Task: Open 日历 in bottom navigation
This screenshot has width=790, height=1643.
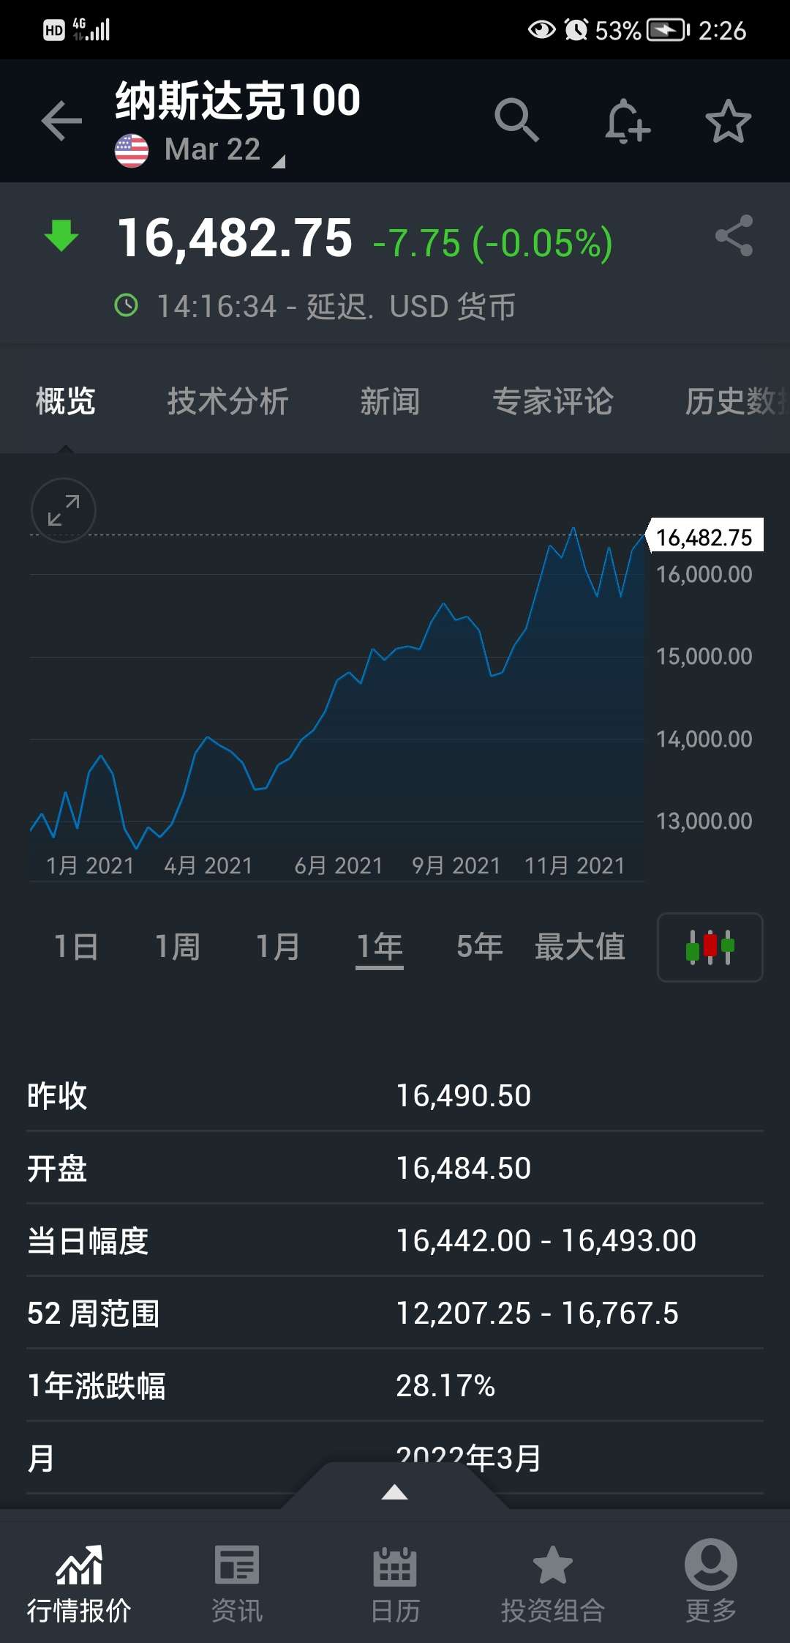Action: (x=395, y=1583)
